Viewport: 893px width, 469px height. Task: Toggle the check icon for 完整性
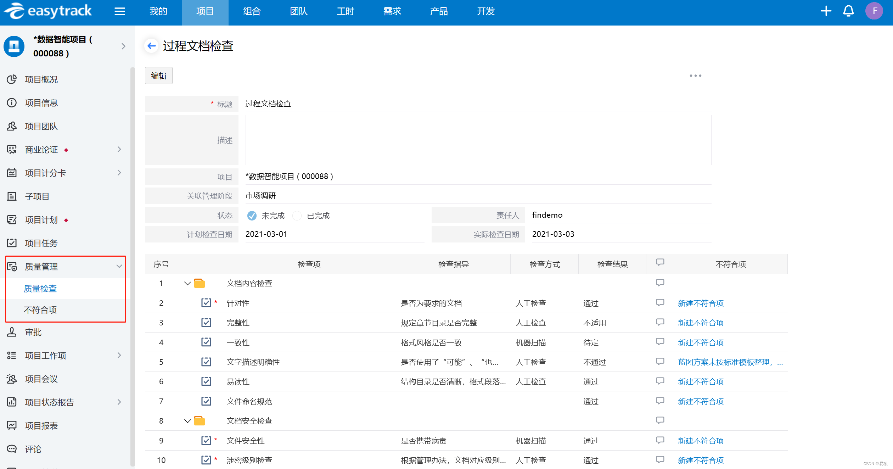click(206, 323)
